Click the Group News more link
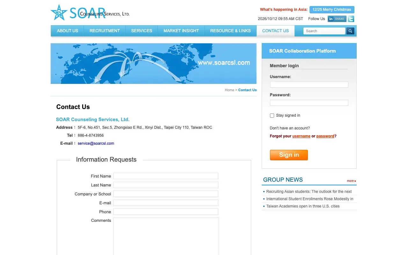 pyautogui.click(x=351, y=181)
